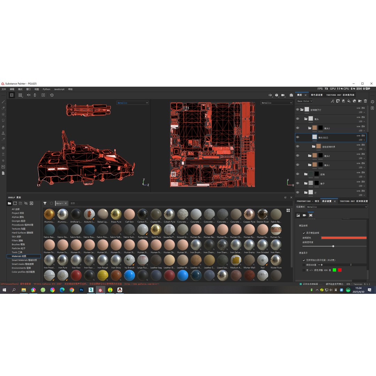Click the shelf search input field

click(x=180, y=203)
